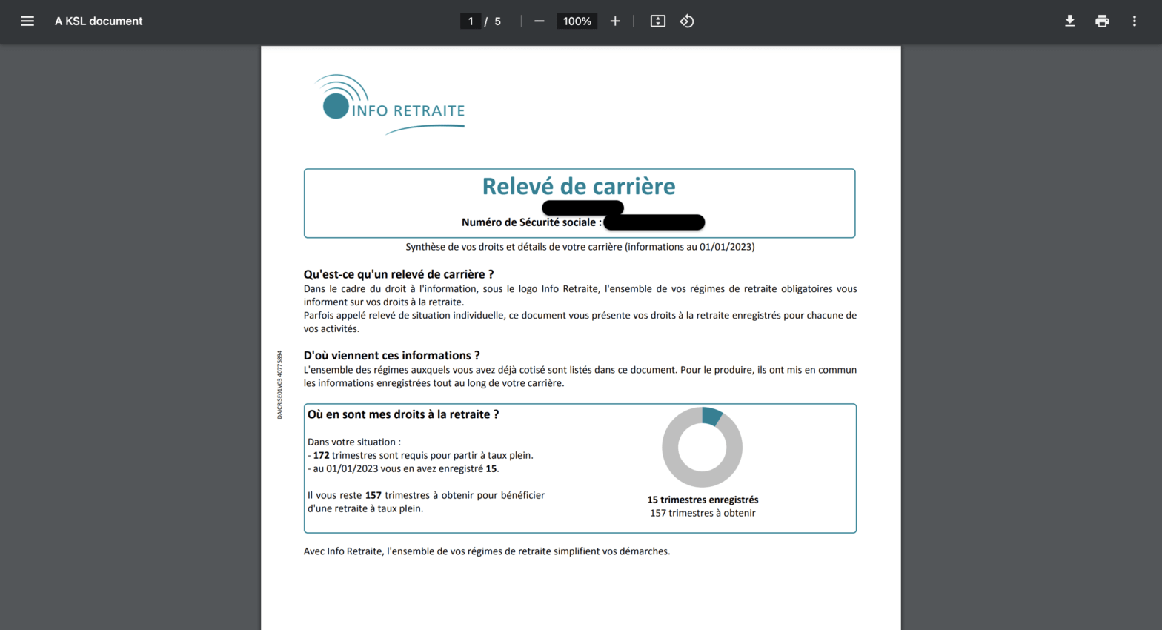Click the 'Relevé de carrière' heading
1162x630 pixels.
tap(579, 186)
